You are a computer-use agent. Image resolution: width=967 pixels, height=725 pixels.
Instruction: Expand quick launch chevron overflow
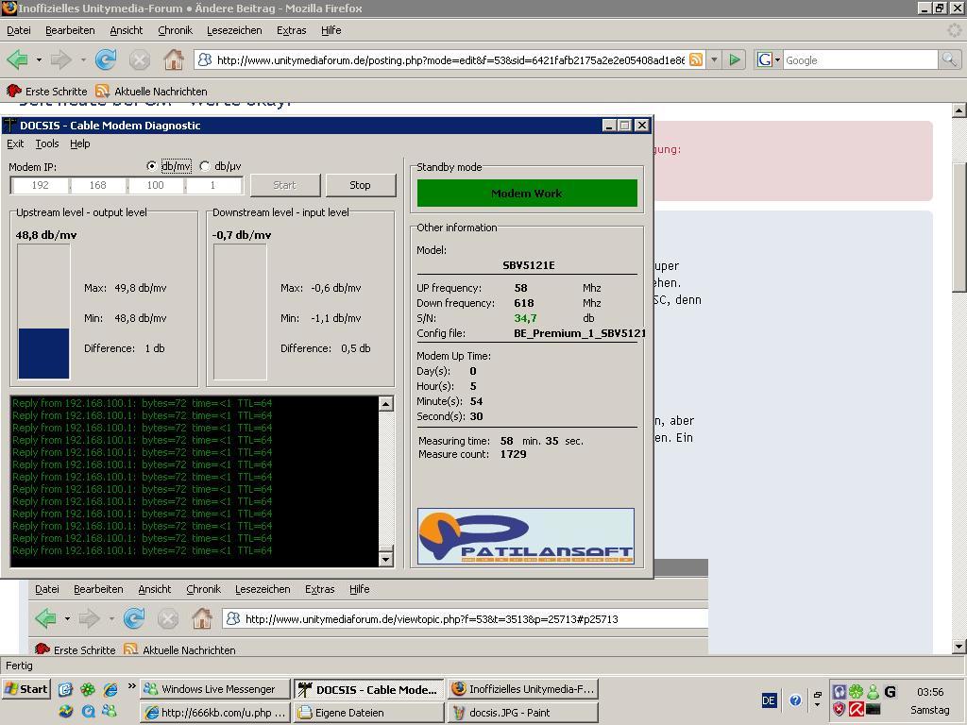coord(131,685)
